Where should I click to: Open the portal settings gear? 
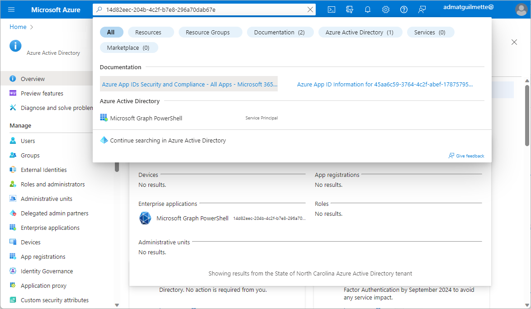(x=385, y=10)
